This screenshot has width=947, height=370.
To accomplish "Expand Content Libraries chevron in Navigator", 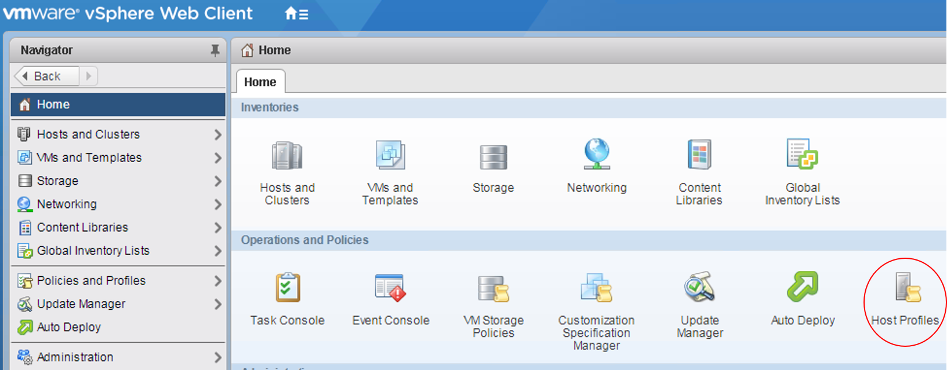I will coord(217,228).
